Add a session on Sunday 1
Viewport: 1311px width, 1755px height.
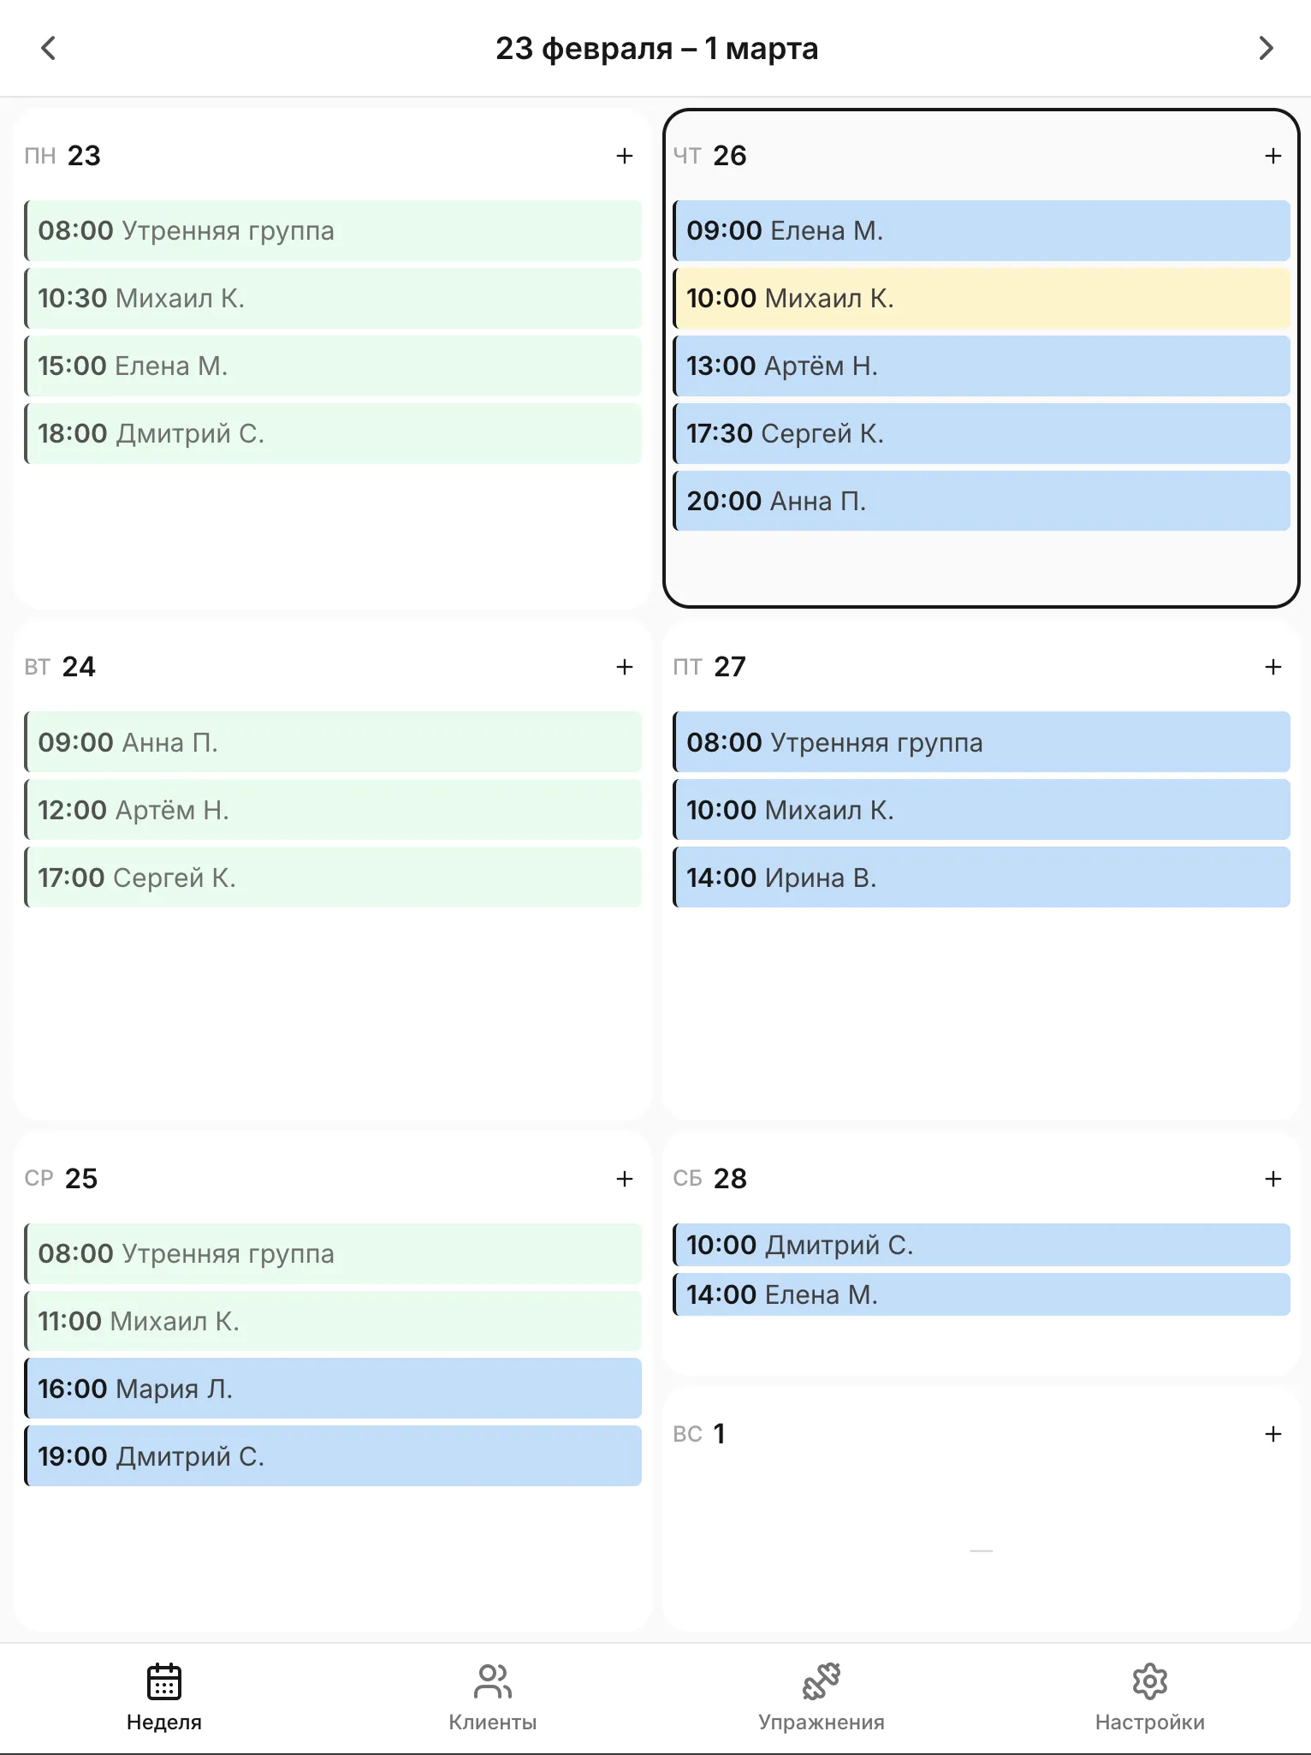tap(1272, 1434)
